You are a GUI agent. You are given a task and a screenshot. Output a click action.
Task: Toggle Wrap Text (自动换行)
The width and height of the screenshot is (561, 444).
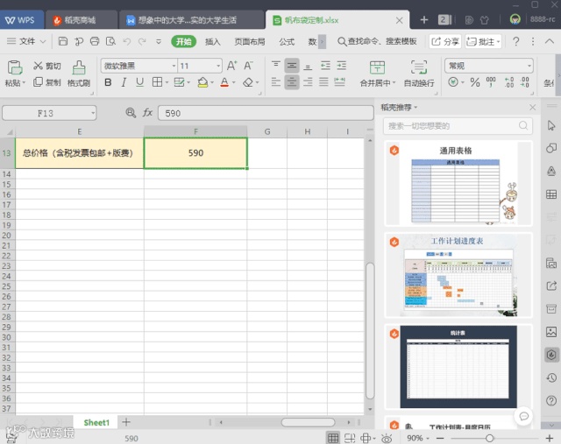pyautogui.click(x=419, y=74)
